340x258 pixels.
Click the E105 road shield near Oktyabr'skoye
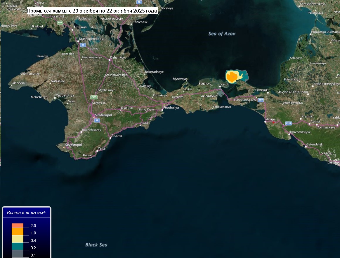[94, 97]
